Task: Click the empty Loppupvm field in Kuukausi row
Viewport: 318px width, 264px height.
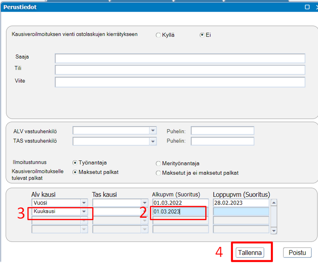Action: pyautogui.click(x=241, y=212)
